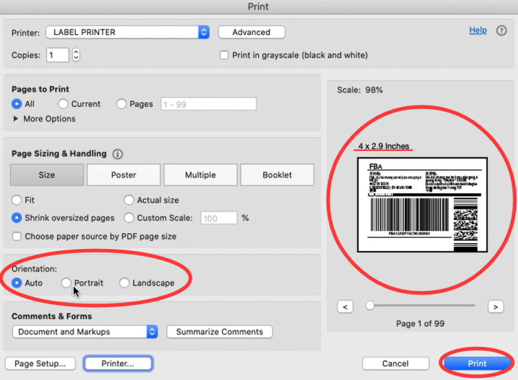Click the 'Page 1 of 99' text
The width and height of the screenshot is (518, 380).
[420, 324]
